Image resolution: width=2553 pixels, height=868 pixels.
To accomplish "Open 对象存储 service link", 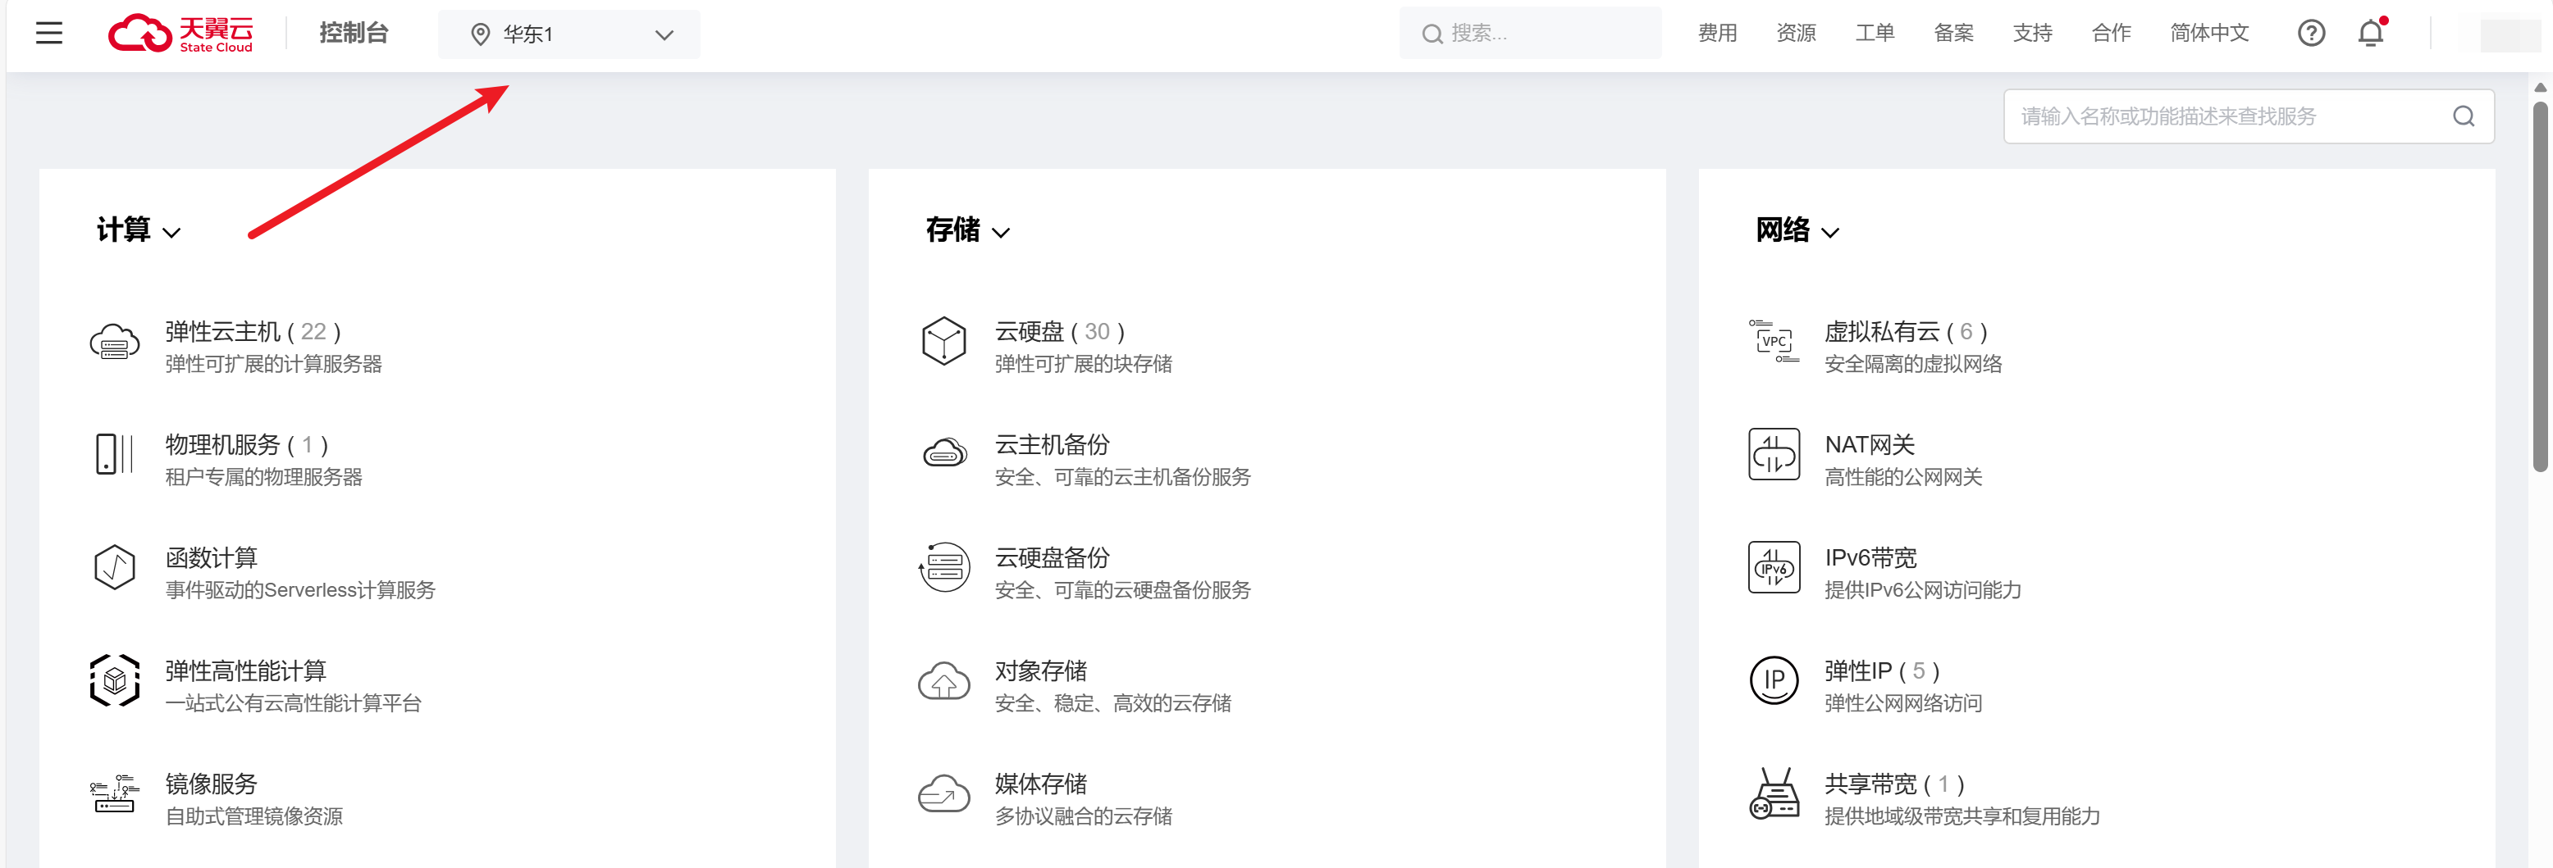I will tap(1040, 671).
